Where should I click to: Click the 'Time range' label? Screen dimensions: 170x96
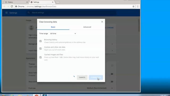tap(44, 34)
